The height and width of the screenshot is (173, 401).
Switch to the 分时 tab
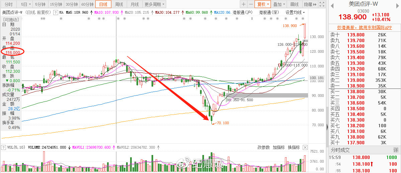9,4
